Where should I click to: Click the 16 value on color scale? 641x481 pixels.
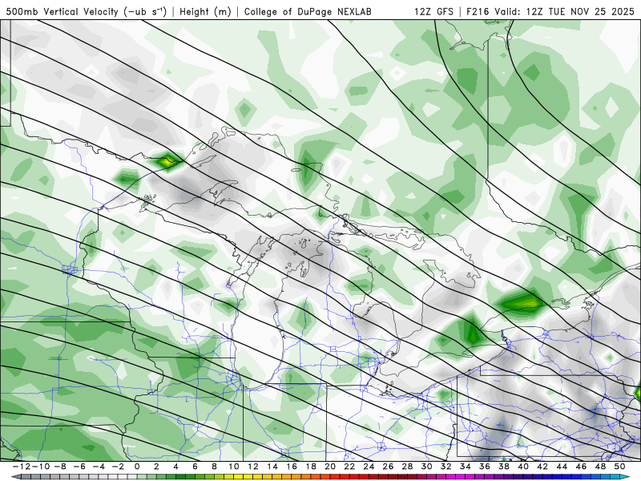point(292,467)
